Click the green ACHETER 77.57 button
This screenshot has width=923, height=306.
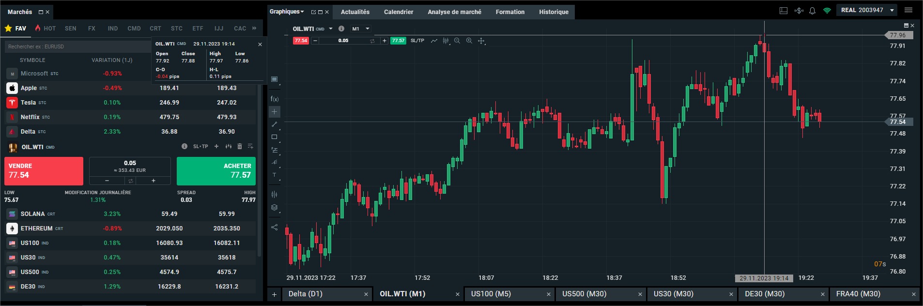coord(216,171)
